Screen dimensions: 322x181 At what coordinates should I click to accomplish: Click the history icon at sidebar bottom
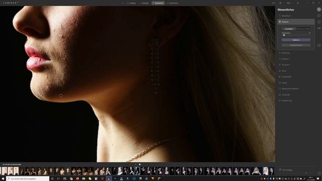[x=319, y=173]
